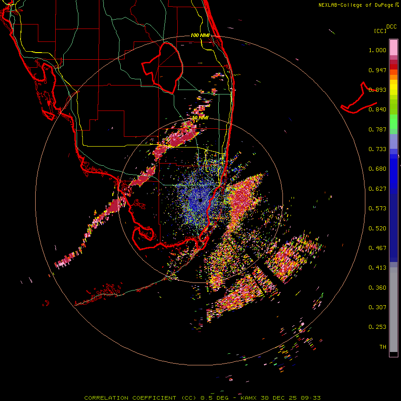Click the black KAMX radar site dot
This screenshot has width=401, height=401.
200,200
